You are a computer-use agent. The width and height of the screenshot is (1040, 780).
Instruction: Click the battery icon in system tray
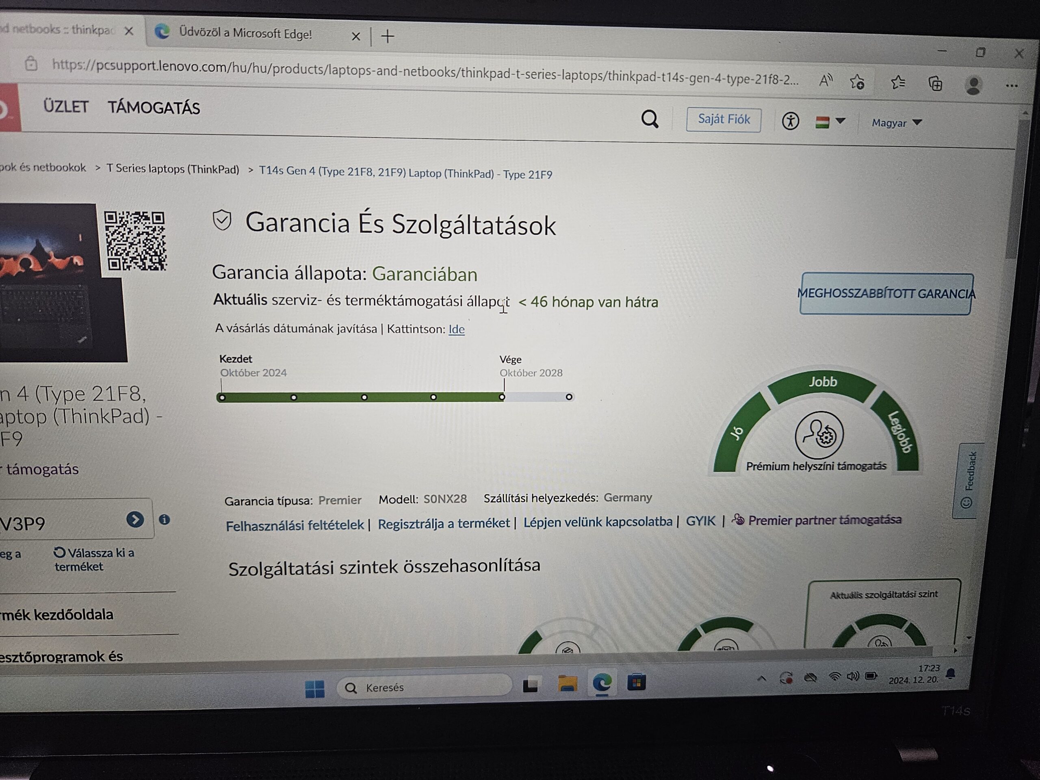(871, 676)
